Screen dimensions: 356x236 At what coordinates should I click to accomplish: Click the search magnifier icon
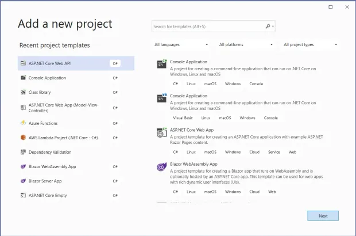(x=268, y=26)
